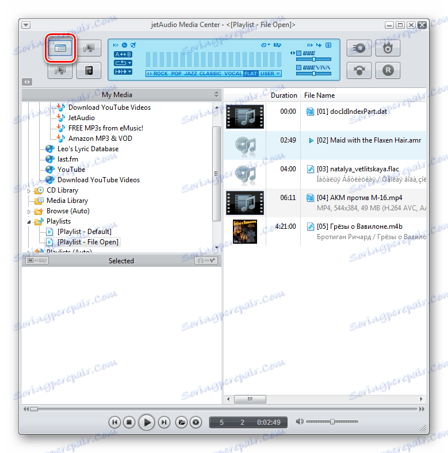Select [01] docIdIndexPart.dat in the playlist
This screenshot has width=448, height=453.
[352, 112]
